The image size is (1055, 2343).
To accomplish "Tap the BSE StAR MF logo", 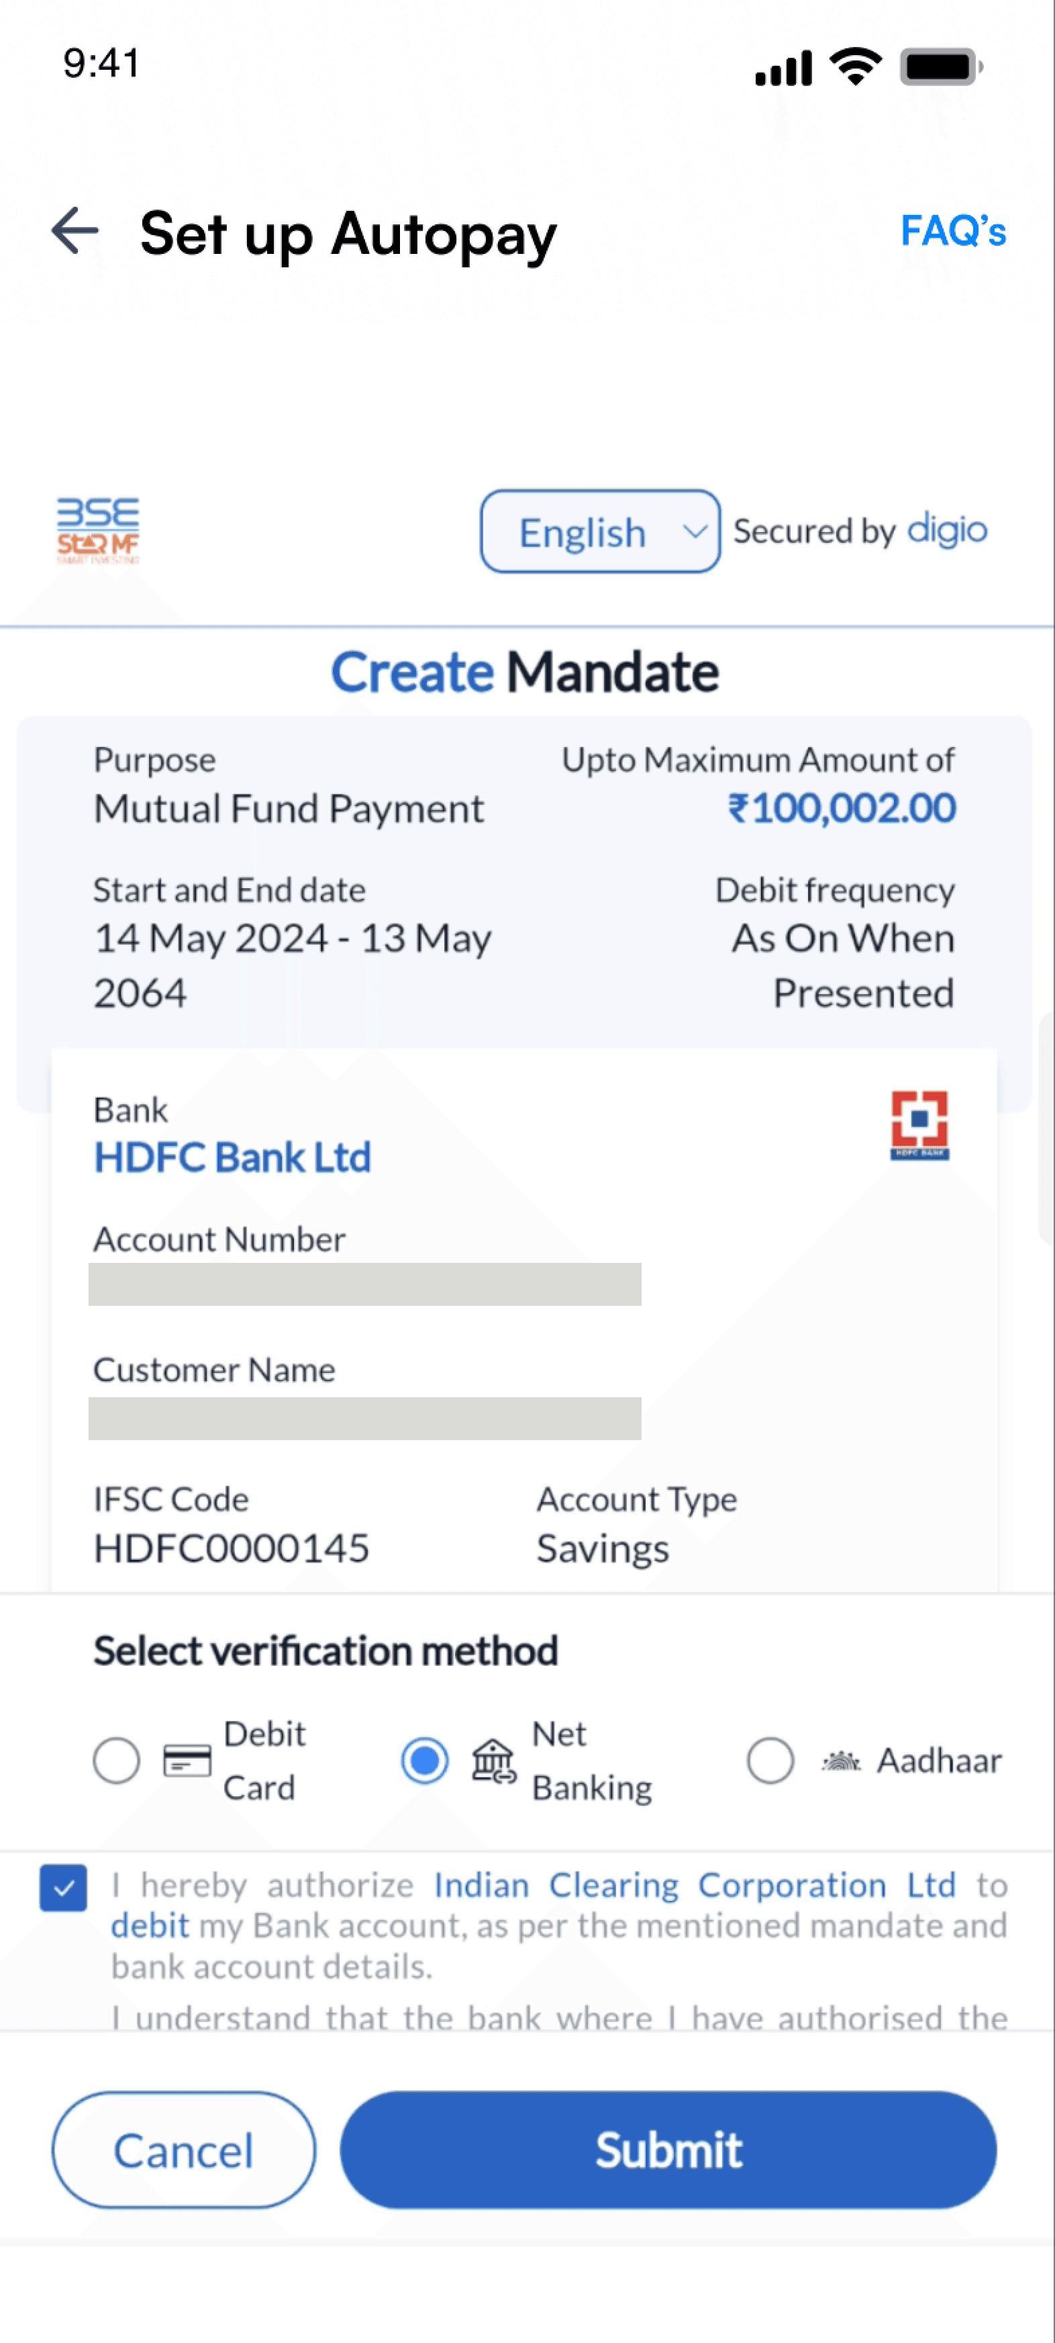I will [98, 530].
